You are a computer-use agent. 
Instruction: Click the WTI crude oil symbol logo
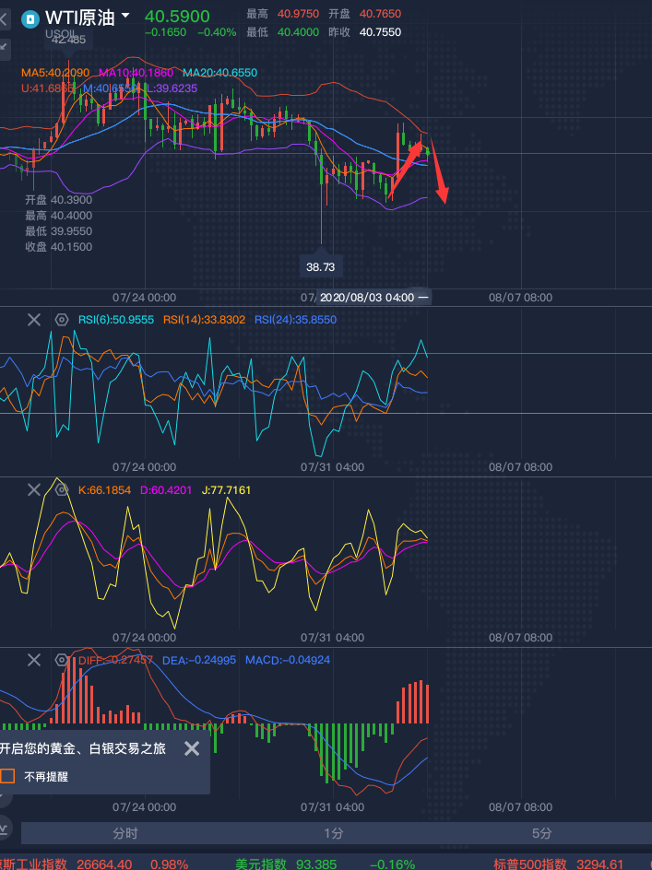point(30,18)
